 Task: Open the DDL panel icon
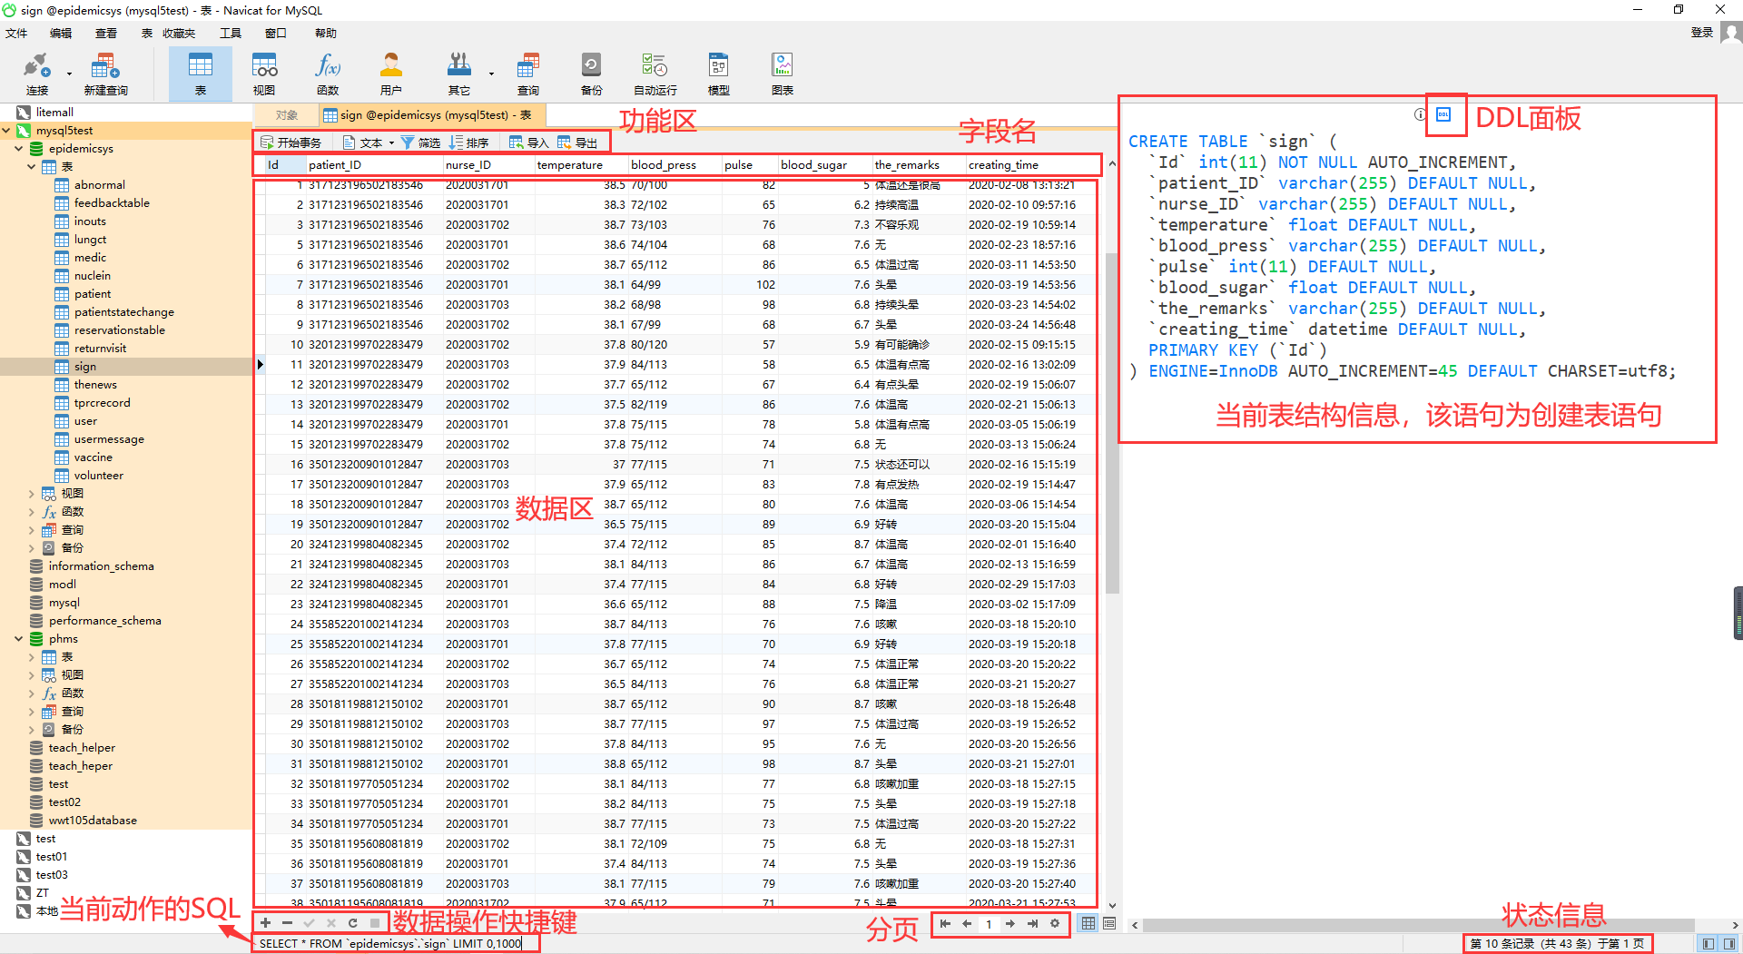click(1443, 114)
